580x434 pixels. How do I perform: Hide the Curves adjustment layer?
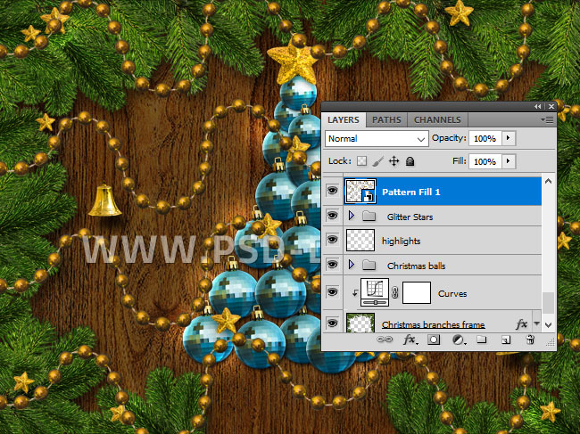[x=332, y=292]
